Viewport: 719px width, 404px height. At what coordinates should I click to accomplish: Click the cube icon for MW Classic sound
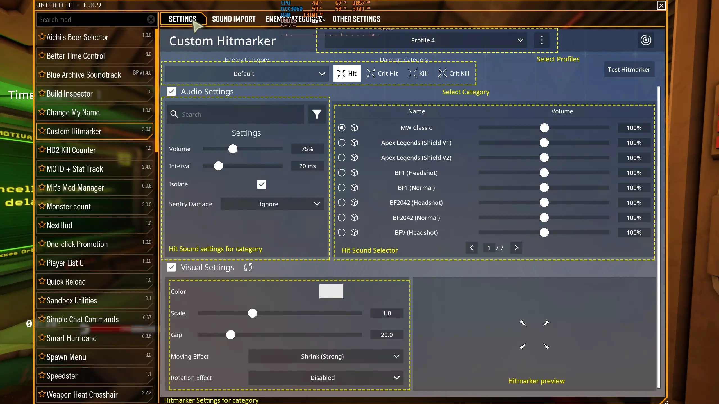coord(354,128)
